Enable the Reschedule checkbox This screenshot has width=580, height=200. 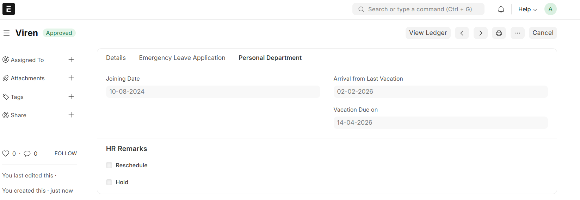click(109, 165)
